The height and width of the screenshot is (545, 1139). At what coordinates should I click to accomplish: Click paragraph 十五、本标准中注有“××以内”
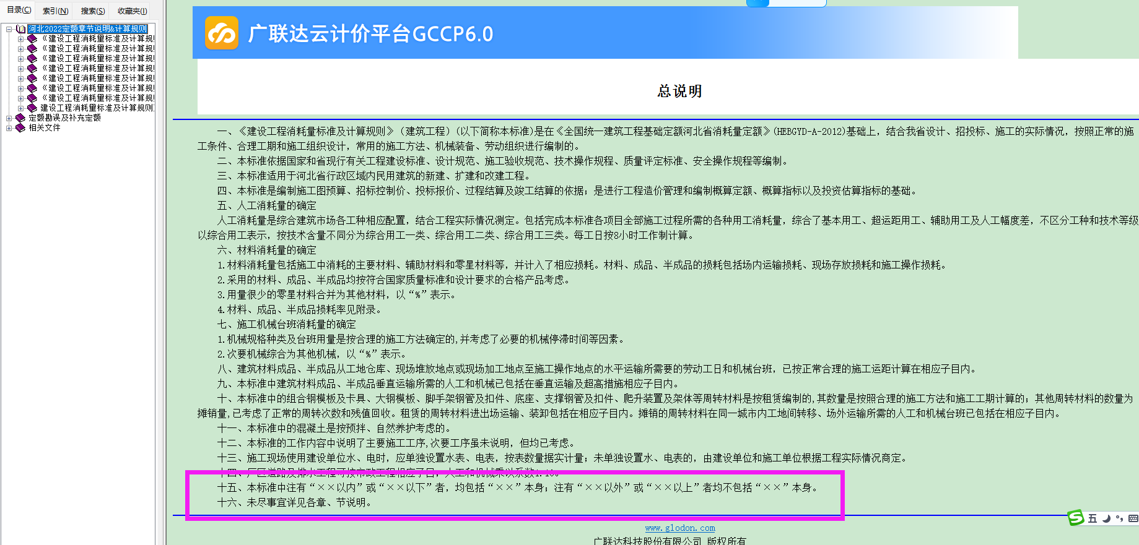[x=519, y=487]
